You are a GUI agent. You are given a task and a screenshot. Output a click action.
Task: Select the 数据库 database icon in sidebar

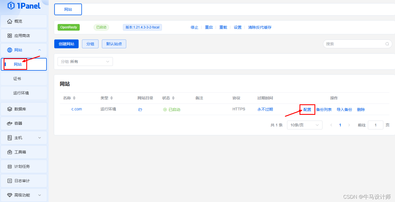coord(10,109)
